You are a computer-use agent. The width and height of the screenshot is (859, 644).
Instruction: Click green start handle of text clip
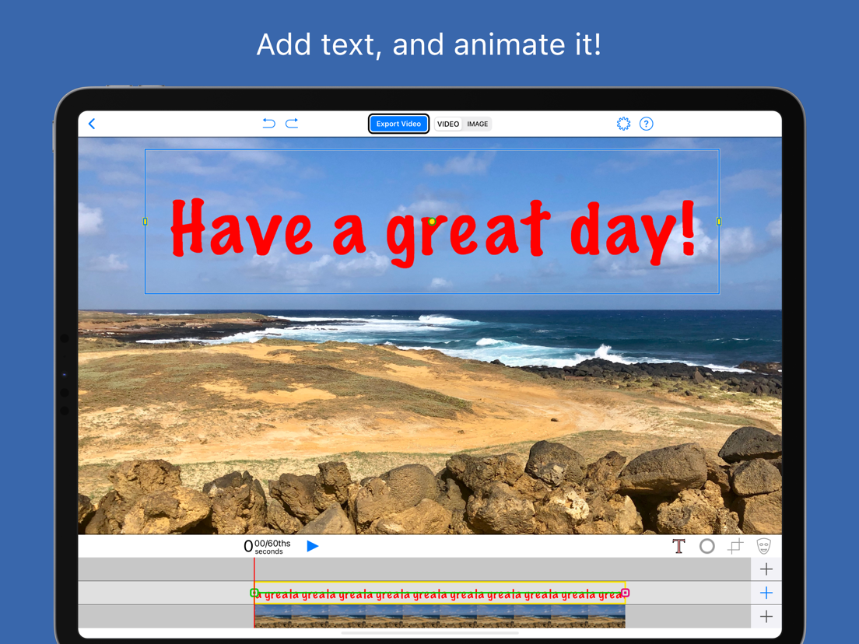pos(254,593)
